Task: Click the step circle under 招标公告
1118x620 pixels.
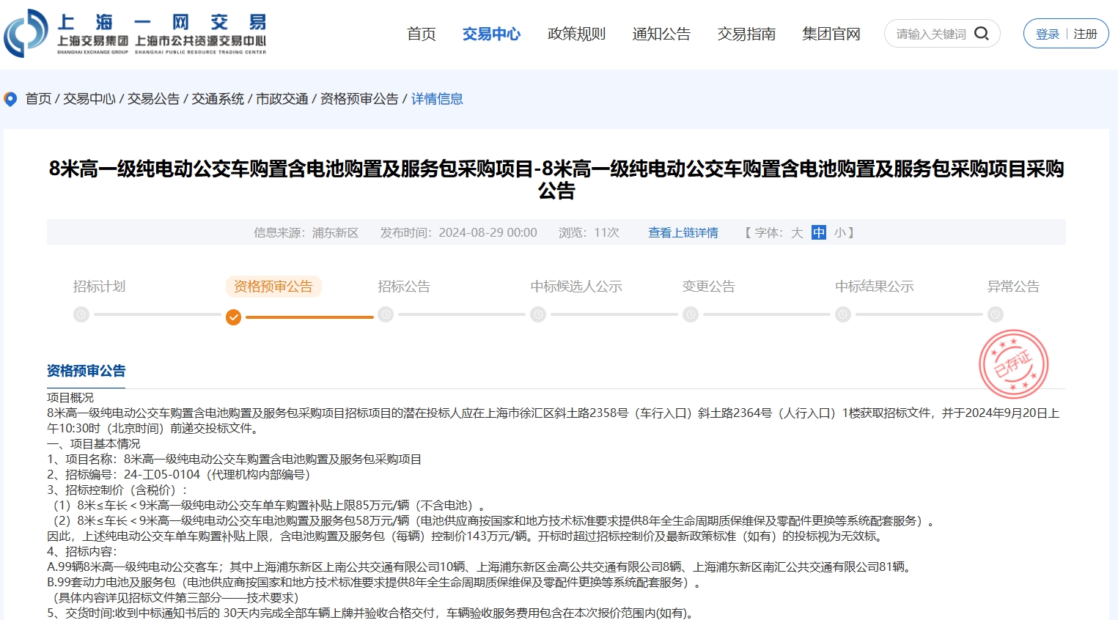Action: [x=386, y=314]
